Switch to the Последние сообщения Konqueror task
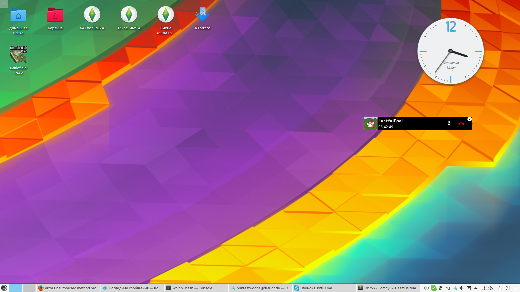This screenshot has width=520, height=292. pyautogui.click(x=133, y=288)
